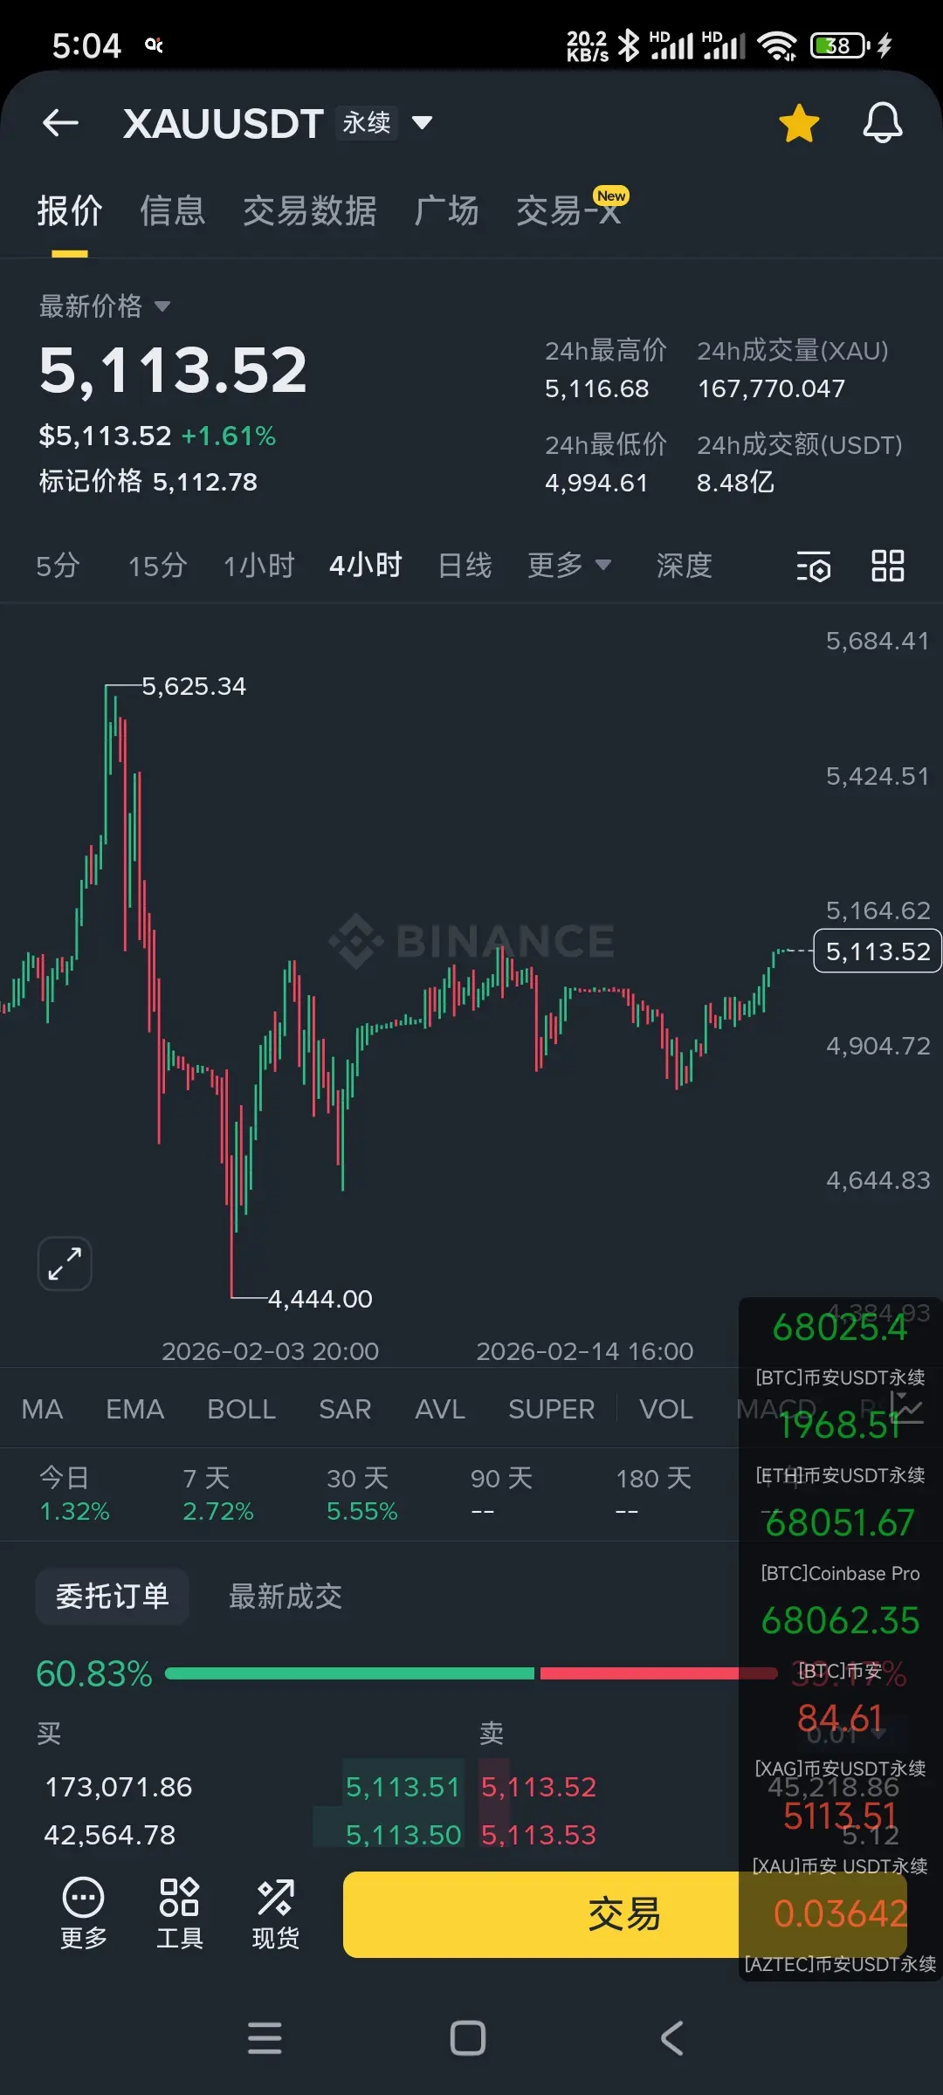The image size is (943, 2095).
Task: Open chart settings icon beside depth
Action: (x=813, y=567)
